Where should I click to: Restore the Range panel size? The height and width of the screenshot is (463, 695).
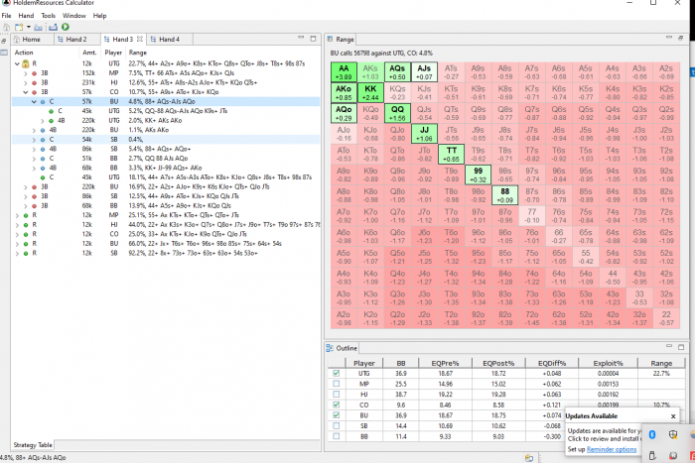(681, 38)
